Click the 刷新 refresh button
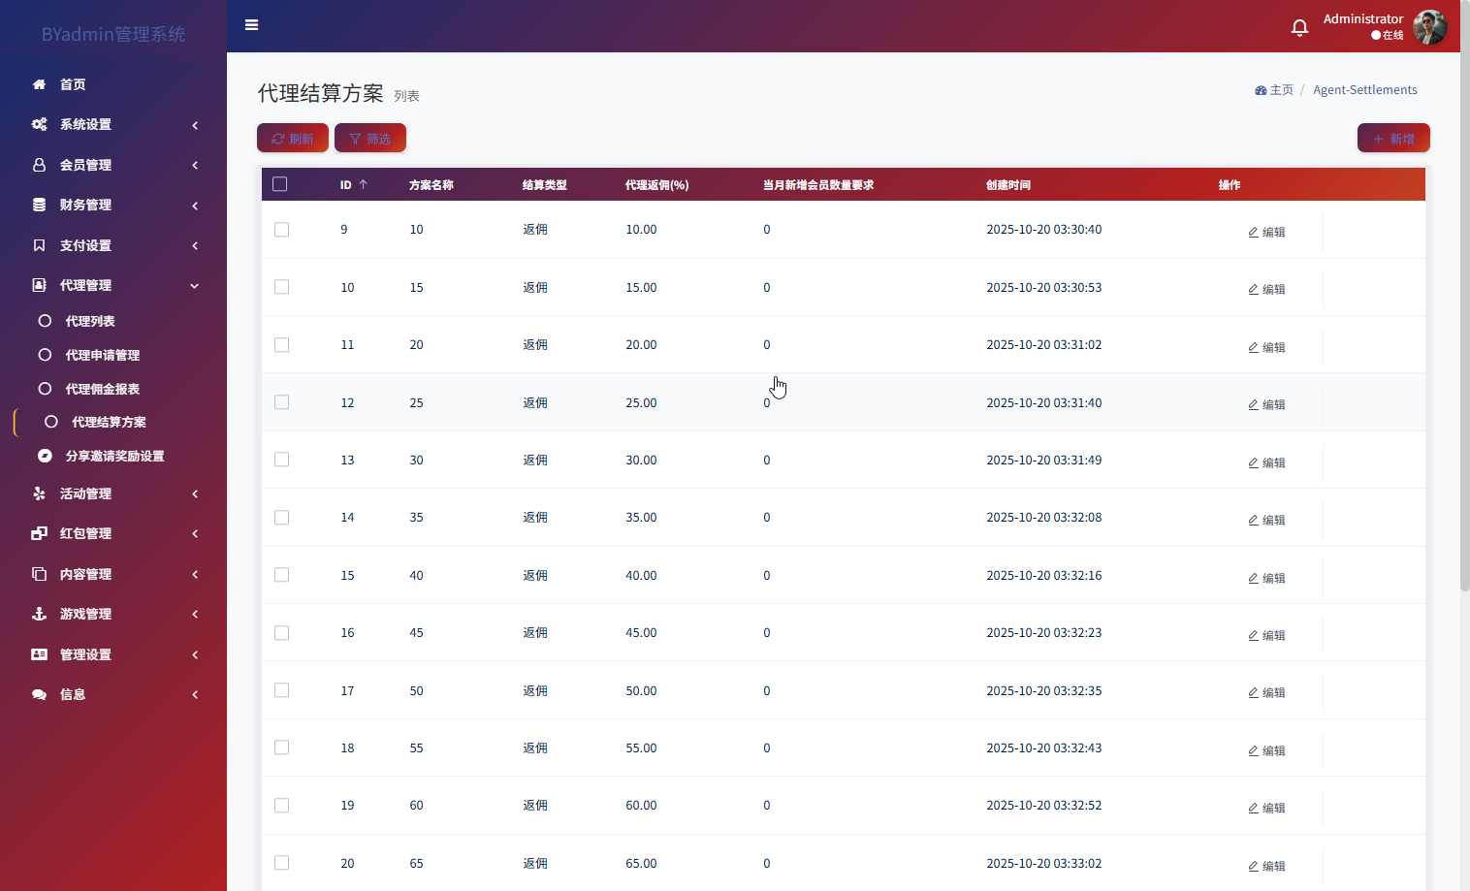Image resolution: width=1470 pixels, height=891 pixels. click(293, 138)
